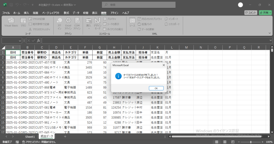Click the fx insert function icon
This screenshot has height=144, width=274.
pos(39,41)
